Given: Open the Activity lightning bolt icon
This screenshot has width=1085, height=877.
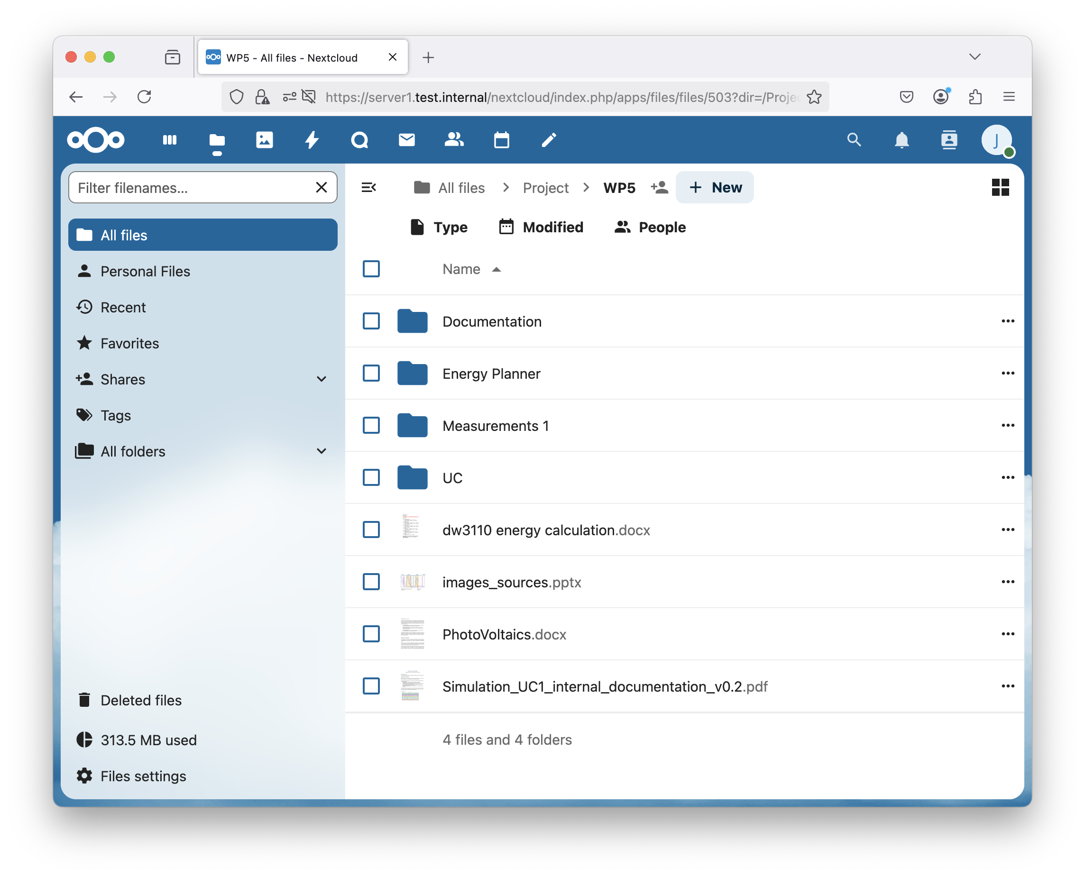Looking at the screenshot, I should pyautogui.click(x=312, y=140).
